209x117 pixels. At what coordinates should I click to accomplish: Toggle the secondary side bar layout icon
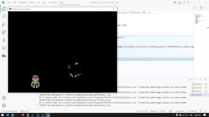pos(184,2)
